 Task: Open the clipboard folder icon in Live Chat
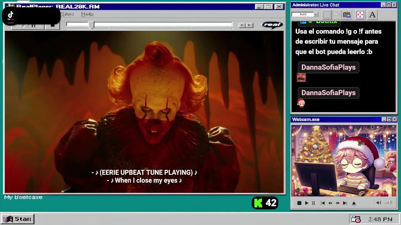pos(347,14)
